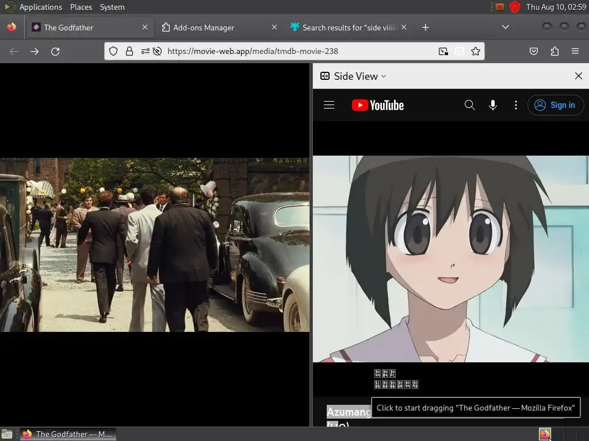The width and height of the screenshot is (589, 441).
Task: Switch to the Search results tab
Action: (x=348, y=28)
